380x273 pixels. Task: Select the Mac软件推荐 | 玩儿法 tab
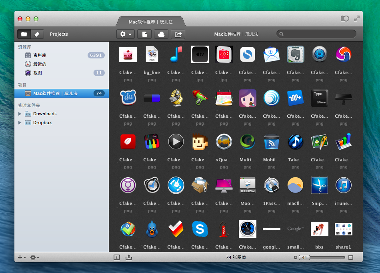[x=151, y=22]
